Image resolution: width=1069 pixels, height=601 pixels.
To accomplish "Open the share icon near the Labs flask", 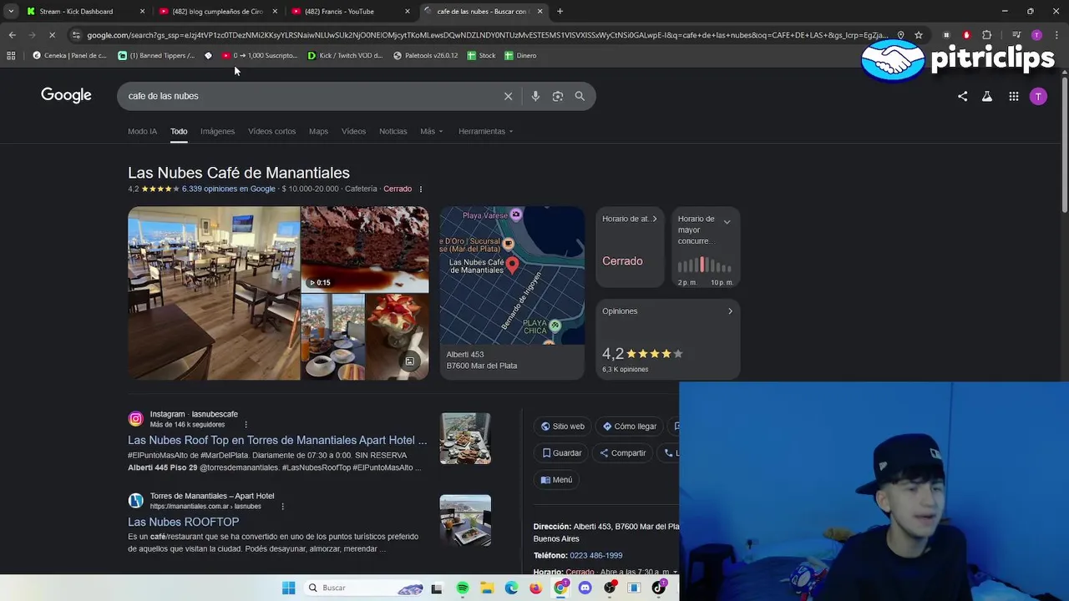I will 962,96.
